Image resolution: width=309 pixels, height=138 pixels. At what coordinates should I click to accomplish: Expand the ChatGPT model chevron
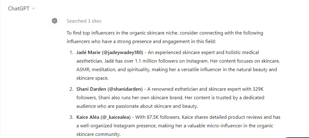pyautogui.click(x=34, y=9)
